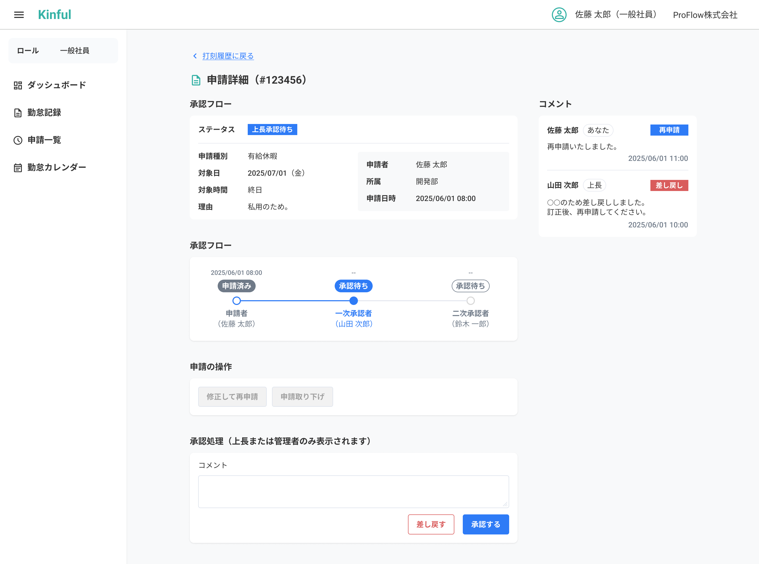The width and height of the screenshot is (759, 564).
Task: Open ダッシュボード in the sidebar
Action: point(57,85)
